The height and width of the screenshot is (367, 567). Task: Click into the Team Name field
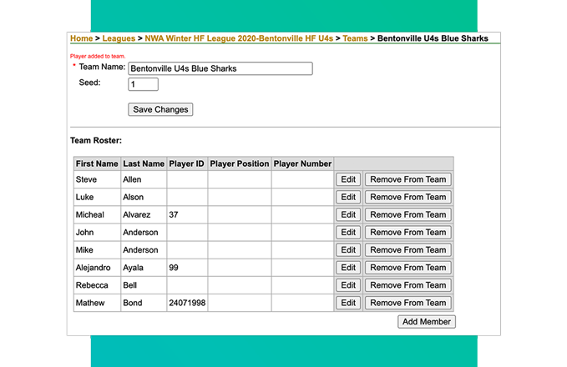(220, 68)
